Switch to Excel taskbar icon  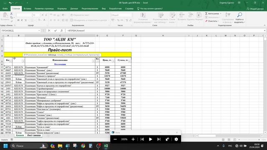pos(106,146)
